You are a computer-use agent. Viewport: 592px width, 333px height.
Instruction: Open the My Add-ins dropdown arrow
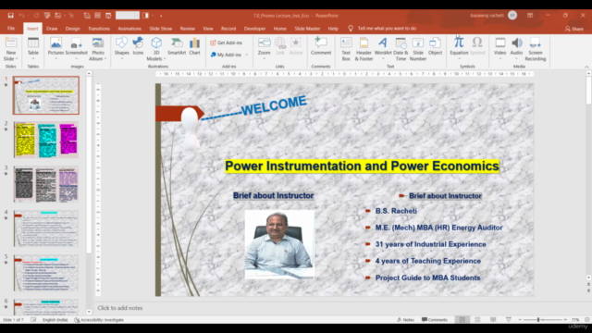tap(247, 55)
